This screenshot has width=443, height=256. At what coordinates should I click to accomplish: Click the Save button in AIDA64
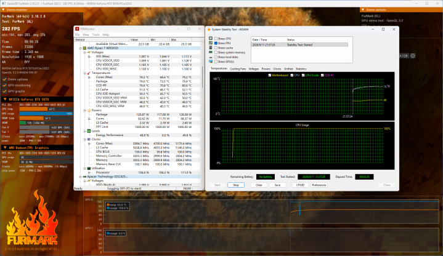pos(277,185)
